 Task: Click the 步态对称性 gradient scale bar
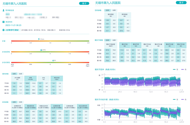click(x=50, y=62)
